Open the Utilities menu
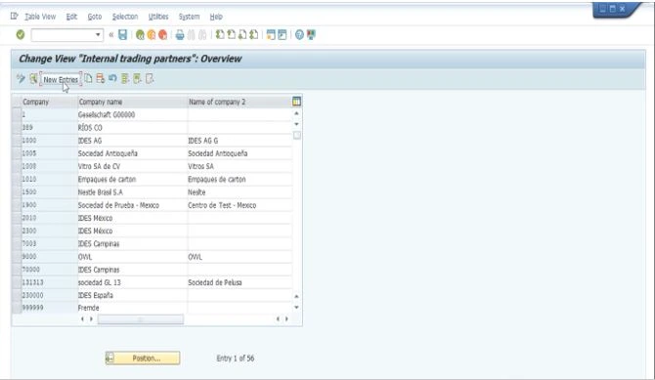Viewport: 655px width, 380px height. point(158,17)
